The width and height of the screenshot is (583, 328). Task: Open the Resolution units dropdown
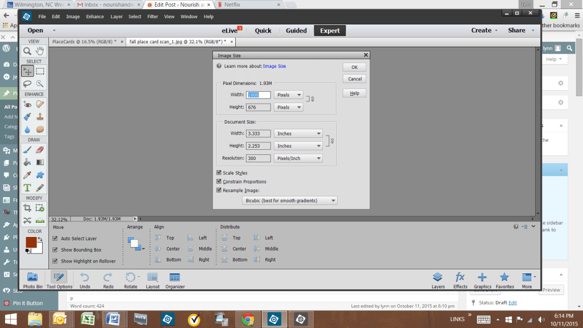pos(298,158)
